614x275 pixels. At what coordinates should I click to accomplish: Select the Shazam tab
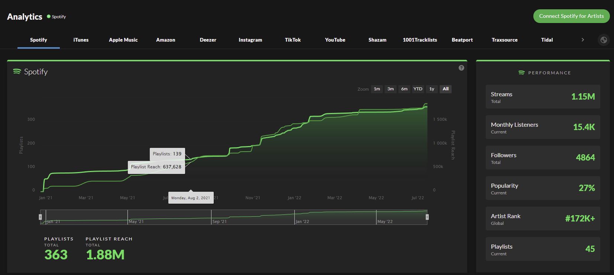click(378, 40)
